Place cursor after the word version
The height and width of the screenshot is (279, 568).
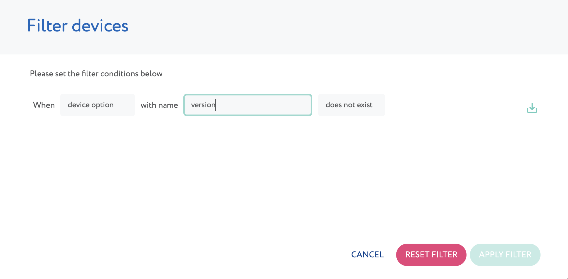click(216, 105)
